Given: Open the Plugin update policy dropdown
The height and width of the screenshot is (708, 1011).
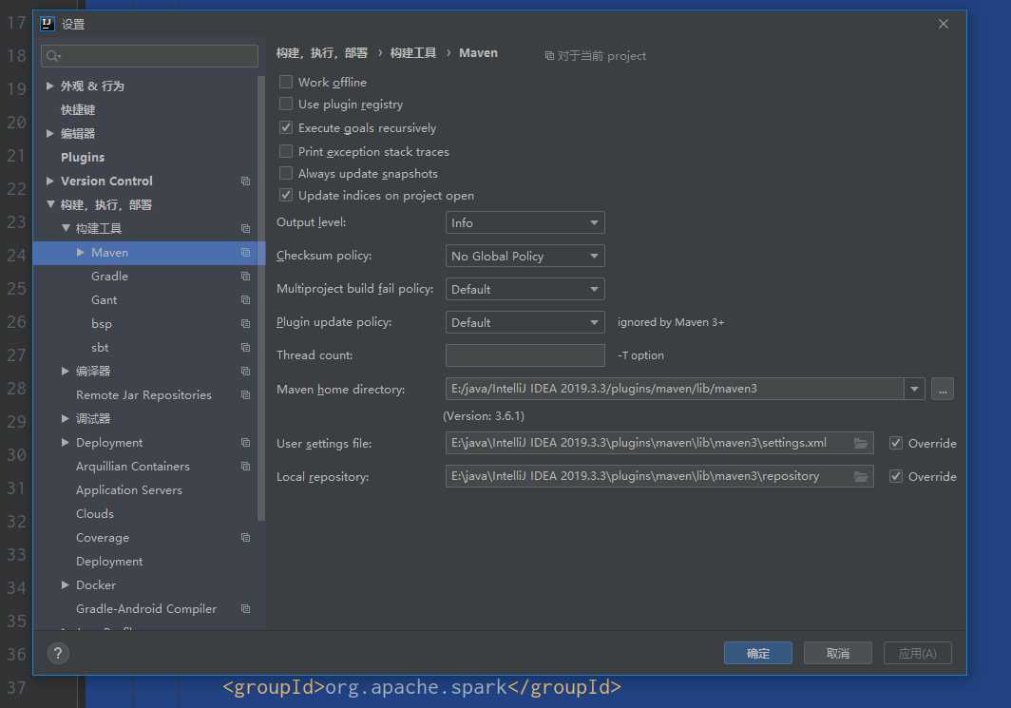Looking at the screenshot, I should (525, 322).
